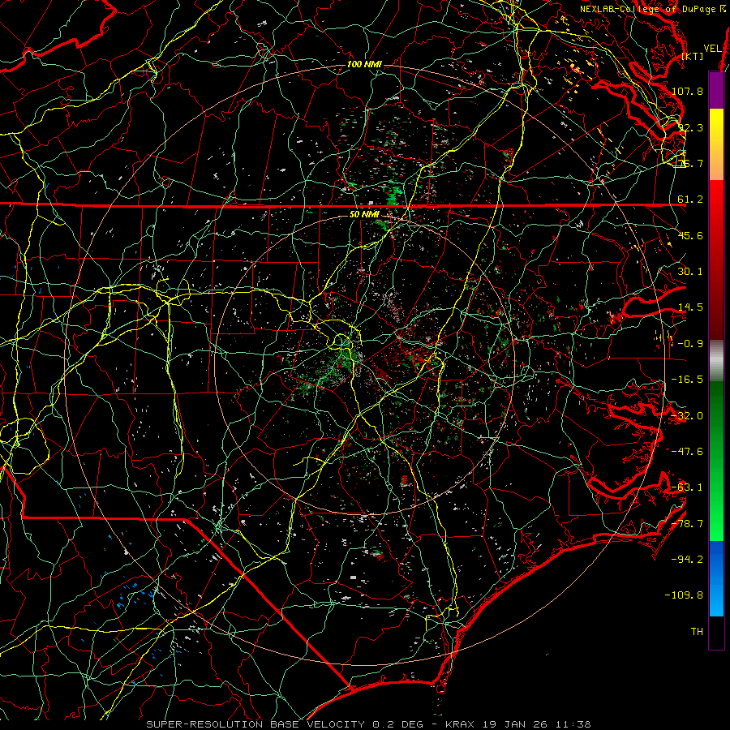The width and height of the screenshot is (730, 730).
Task: Click the -78.7 value on velocity scale
Action: pos(687,524)
